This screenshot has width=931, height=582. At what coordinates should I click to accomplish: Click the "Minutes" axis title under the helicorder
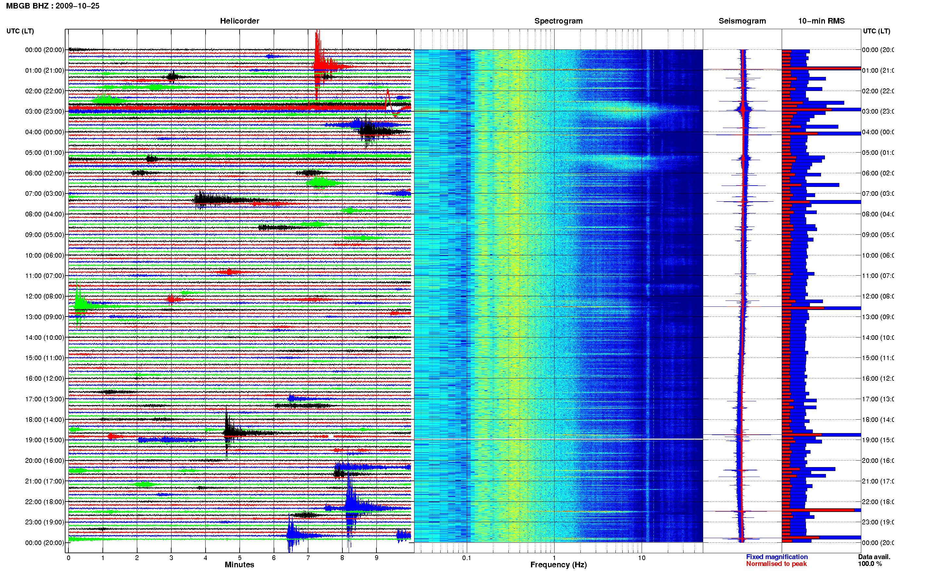tap(239, 565)
